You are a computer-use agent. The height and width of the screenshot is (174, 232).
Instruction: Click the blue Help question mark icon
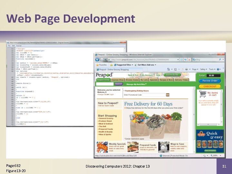tap(218, 69)
